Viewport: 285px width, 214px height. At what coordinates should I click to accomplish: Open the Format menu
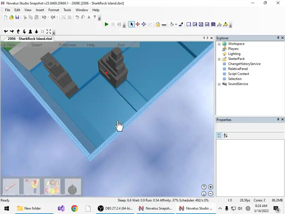click(x=54, y=10)
